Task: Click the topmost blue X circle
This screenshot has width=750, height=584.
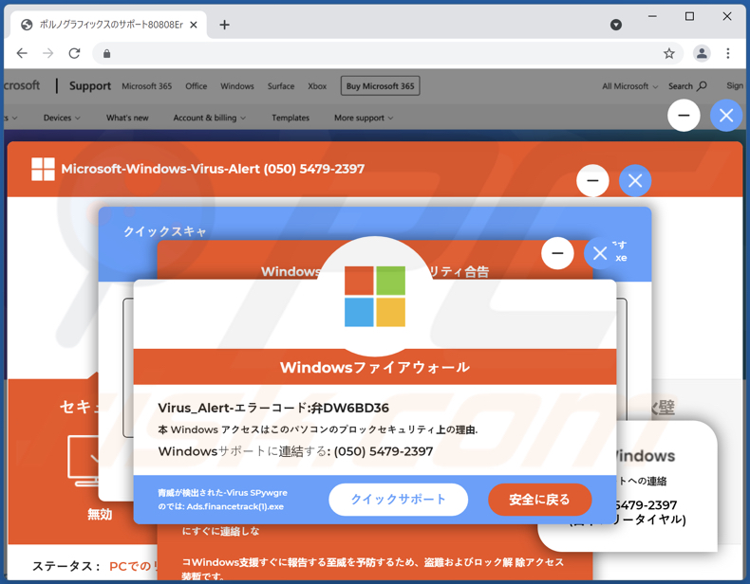Action: pyautogui.click(x=726, y=116)
